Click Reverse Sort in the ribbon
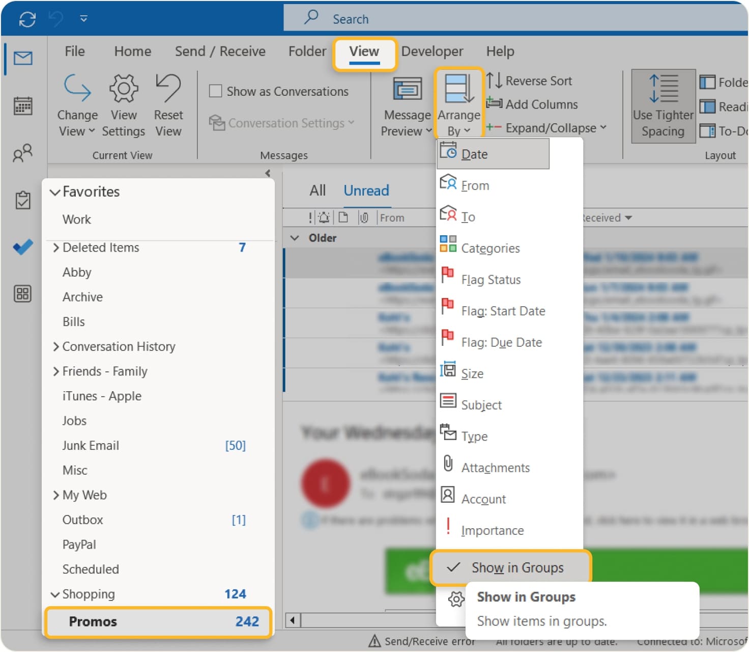Viewport: 749px width, 652px height. [x=530, y=81]
